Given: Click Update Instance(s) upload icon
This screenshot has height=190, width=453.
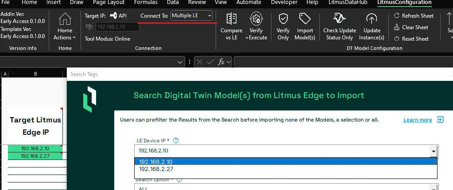Looking at the screenshot, I should (372, 19).
